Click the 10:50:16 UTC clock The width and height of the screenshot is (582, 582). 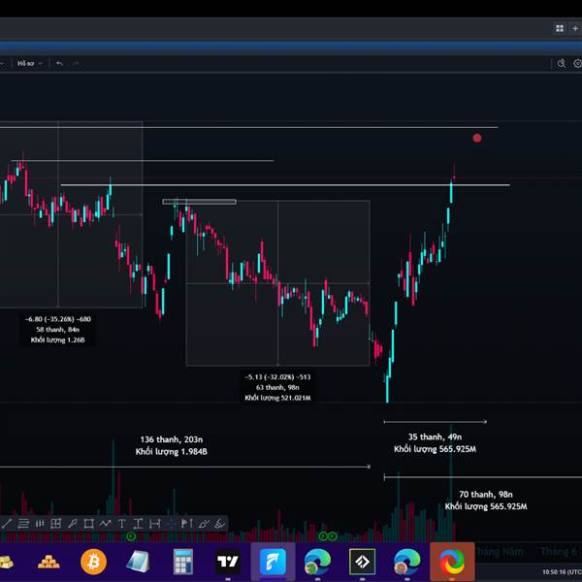point(562,572)
